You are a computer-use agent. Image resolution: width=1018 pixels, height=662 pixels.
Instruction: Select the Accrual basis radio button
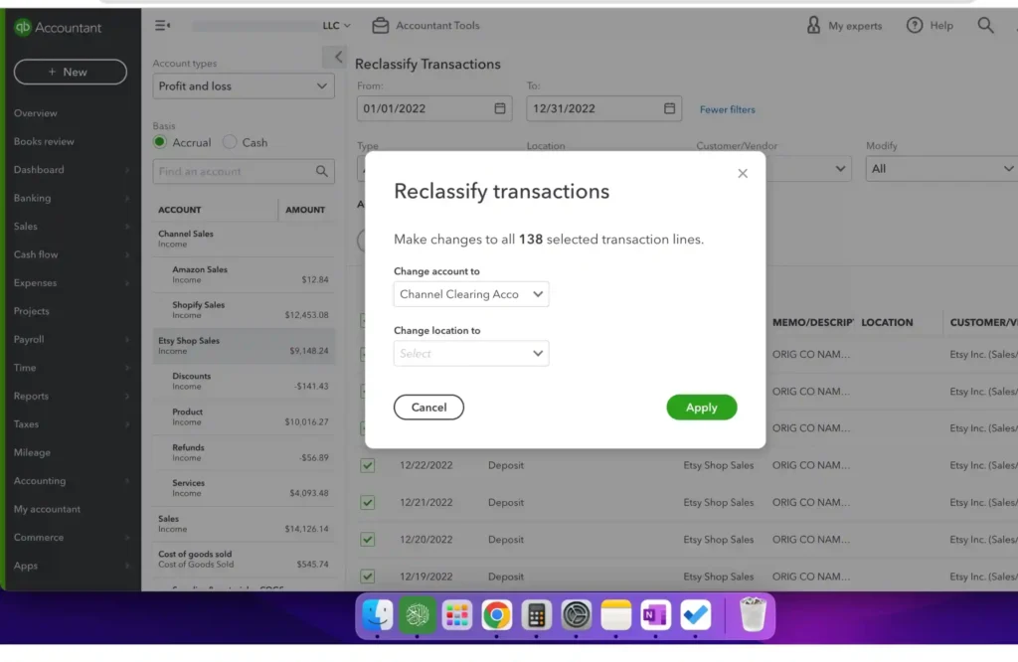(160, 142)
